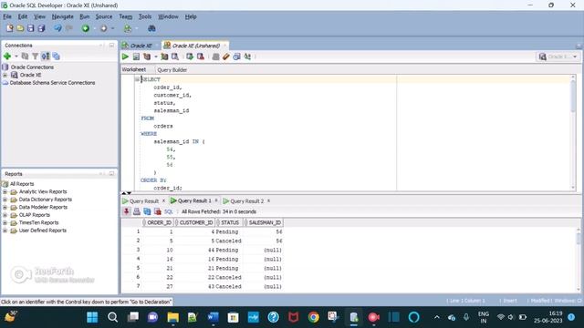This screenshot has width=584, height=328.
Task: Click the red delete icon in result toolbar
Action: pos(158,211)
